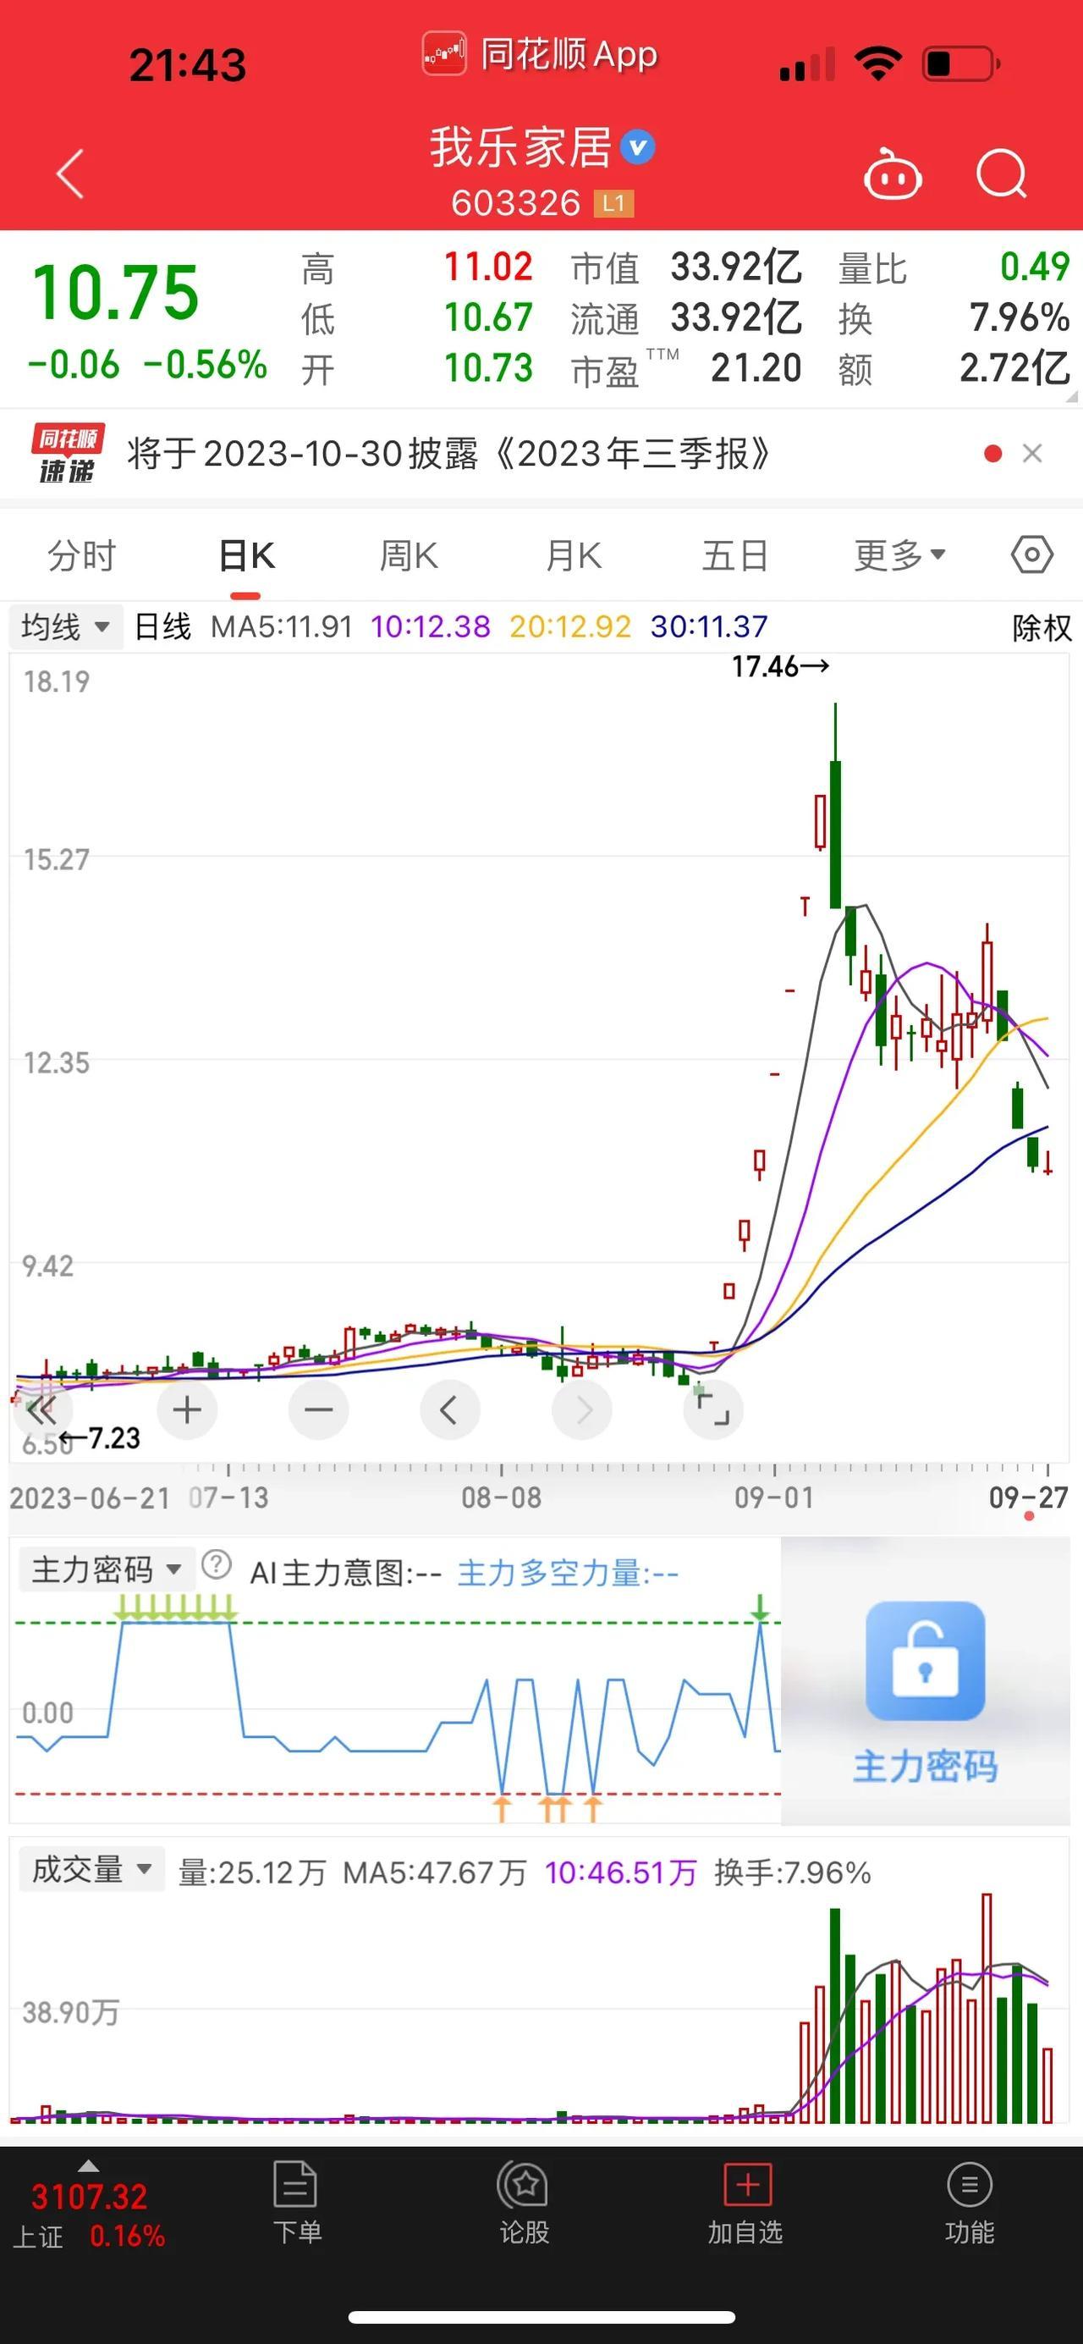Tap 主力密码 blue unlock label
The width and height of the screenshot is (1083, 2344).
pos(925,1766)
